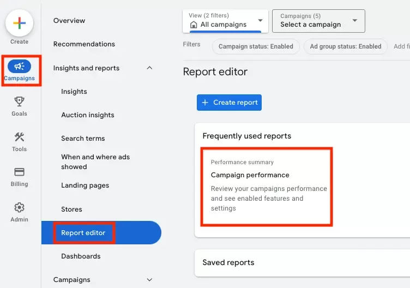410x288 pixels.
Task: Open the Billing card icon
Action: click(19, 172)
